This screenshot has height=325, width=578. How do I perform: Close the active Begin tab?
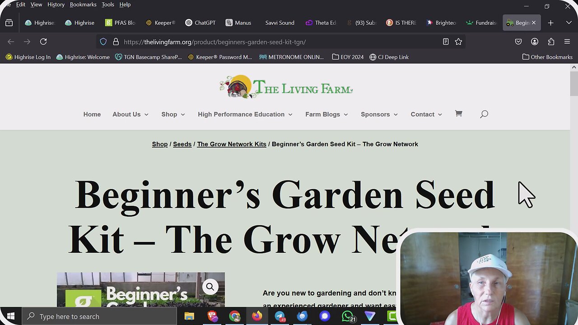coord(533,23)
